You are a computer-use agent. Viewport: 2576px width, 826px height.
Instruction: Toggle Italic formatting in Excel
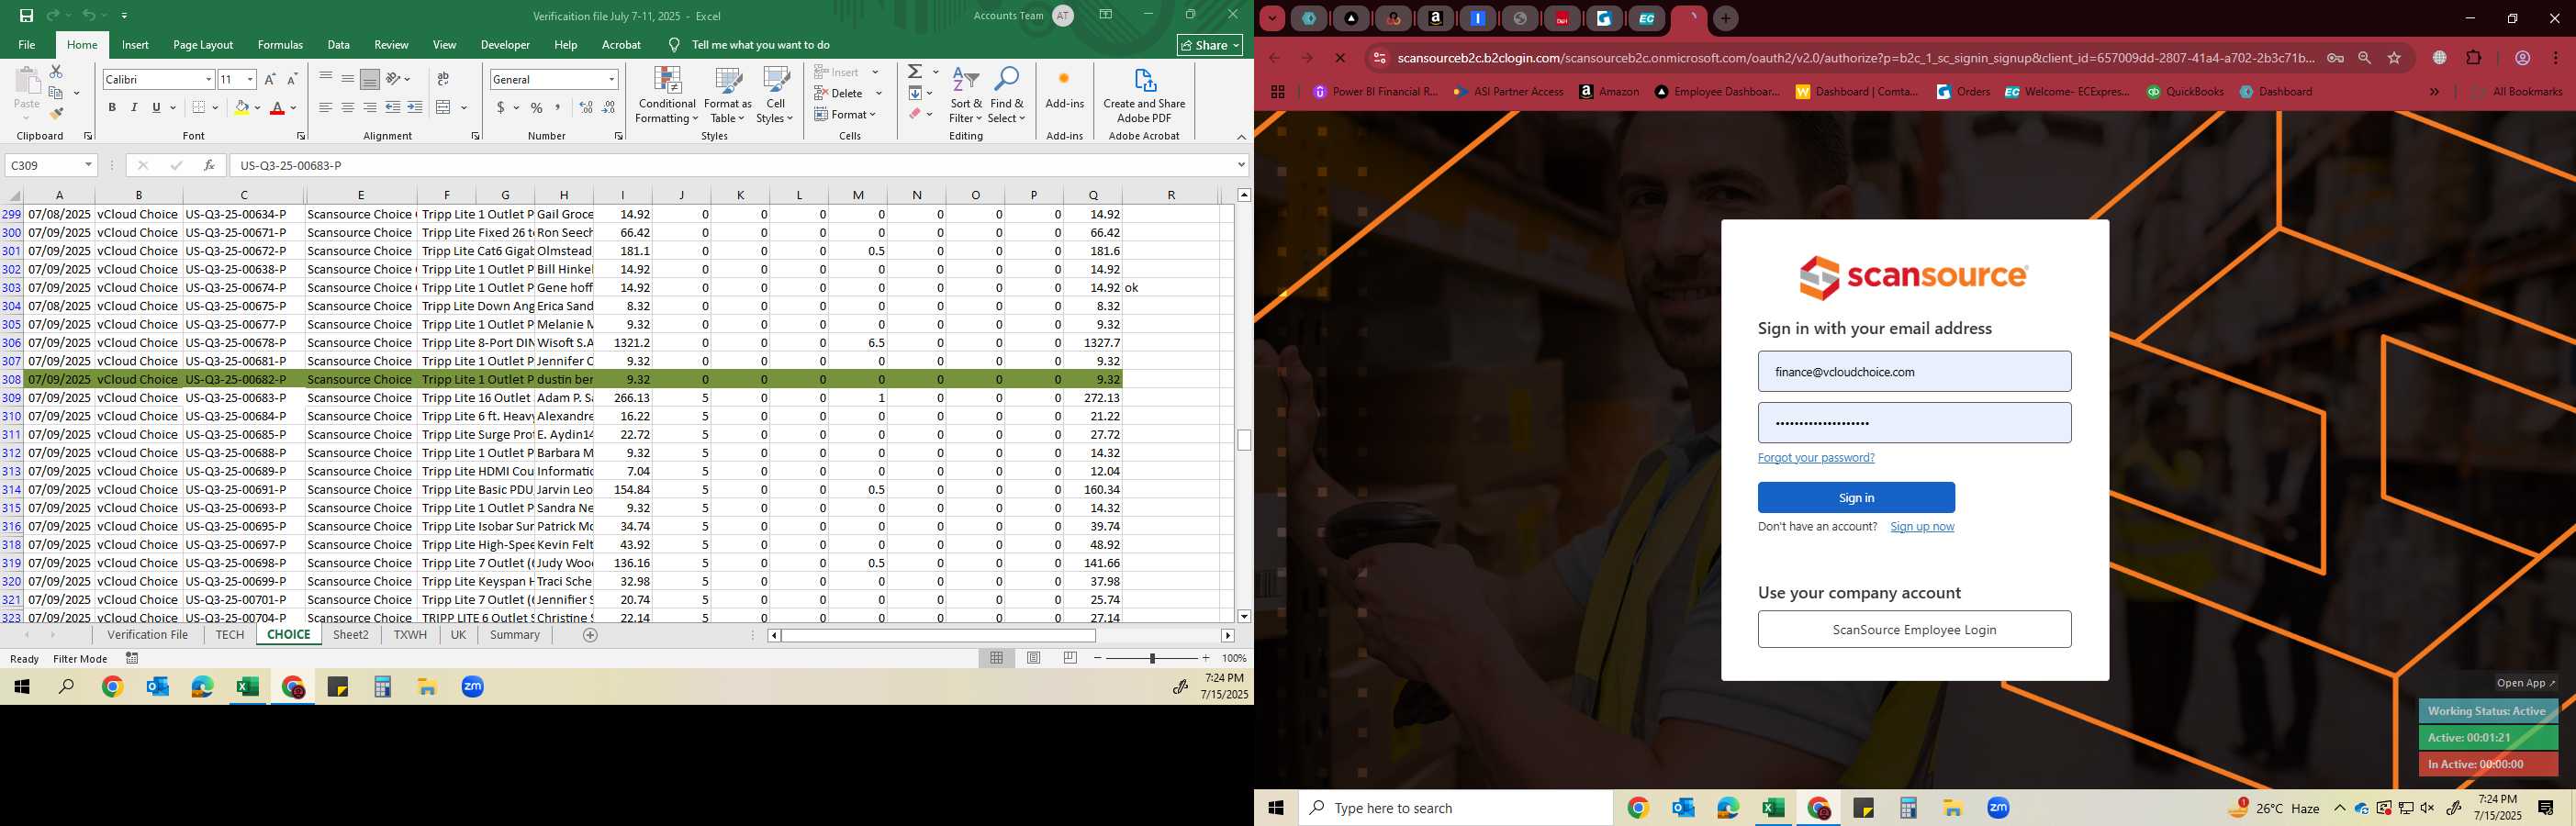[134, 107]
